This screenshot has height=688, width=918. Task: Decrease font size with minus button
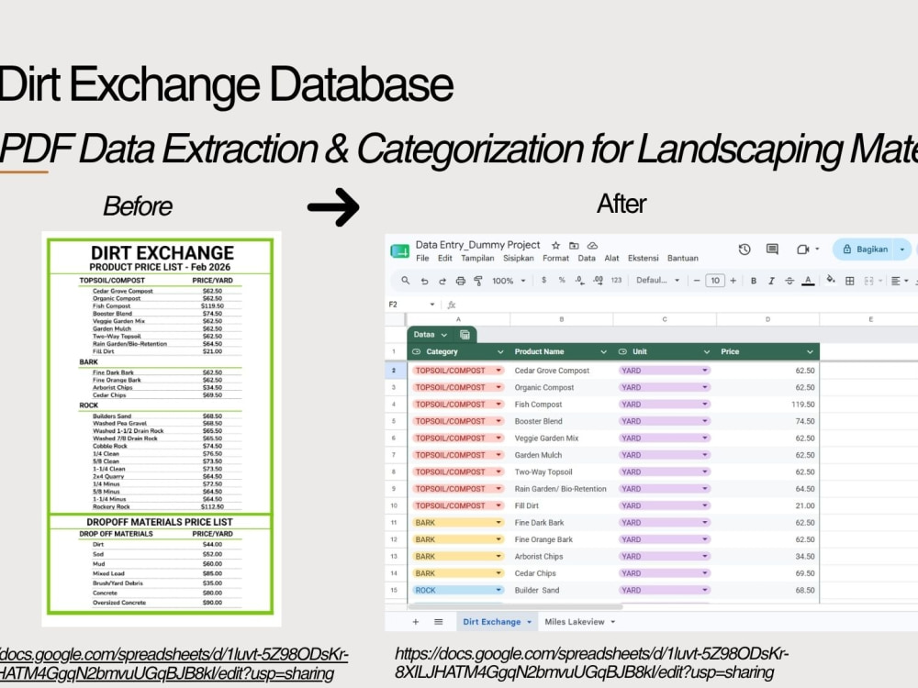(697, 281)
